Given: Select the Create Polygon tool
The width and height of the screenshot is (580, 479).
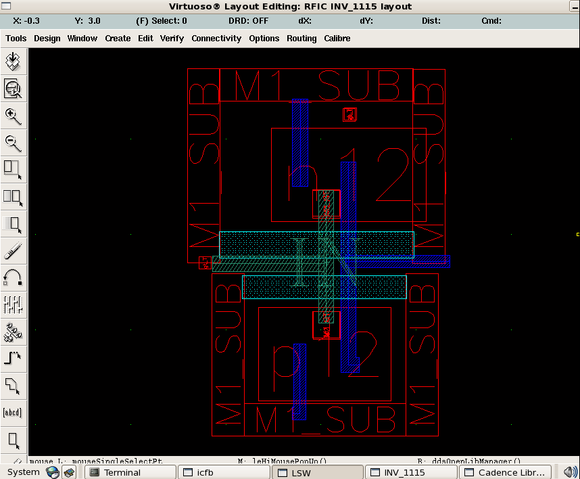Looking at the screenshot, I should point(14,386).
